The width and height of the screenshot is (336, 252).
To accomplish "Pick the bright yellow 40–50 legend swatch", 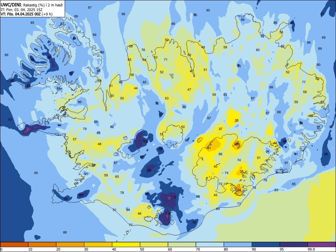I will coord(126,245).
